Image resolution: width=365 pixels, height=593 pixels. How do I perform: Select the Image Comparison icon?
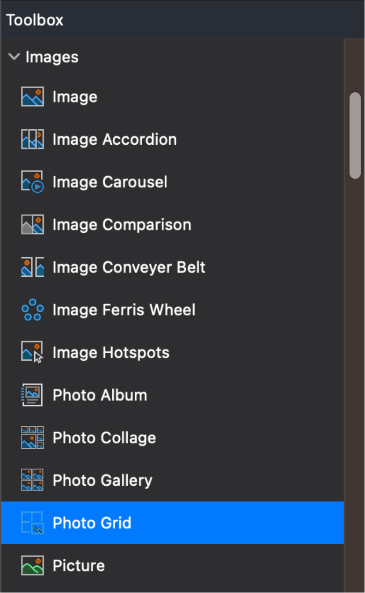33,225
